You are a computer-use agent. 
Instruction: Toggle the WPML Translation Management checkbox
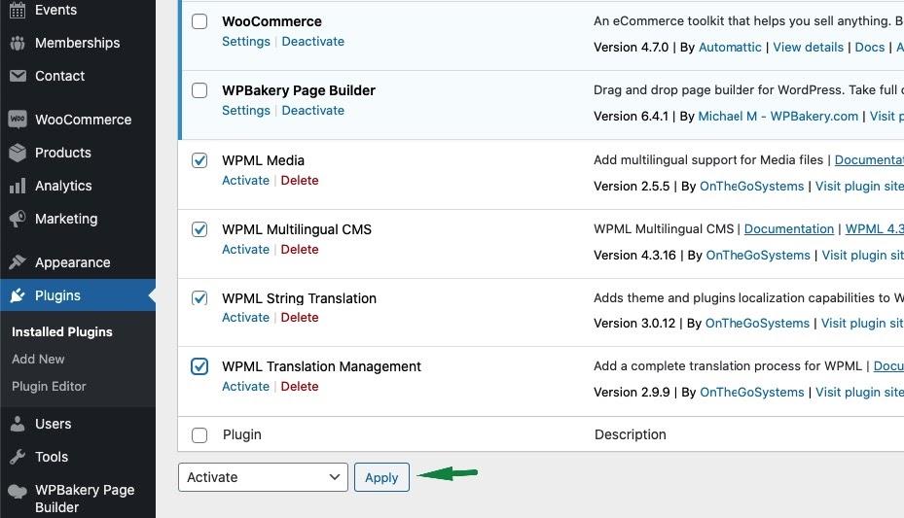tap(199, 366)
